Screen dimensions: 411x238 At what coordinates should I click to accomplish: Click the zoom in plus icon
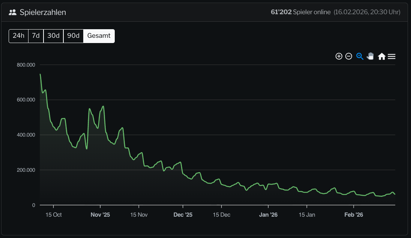click(339, 57)
